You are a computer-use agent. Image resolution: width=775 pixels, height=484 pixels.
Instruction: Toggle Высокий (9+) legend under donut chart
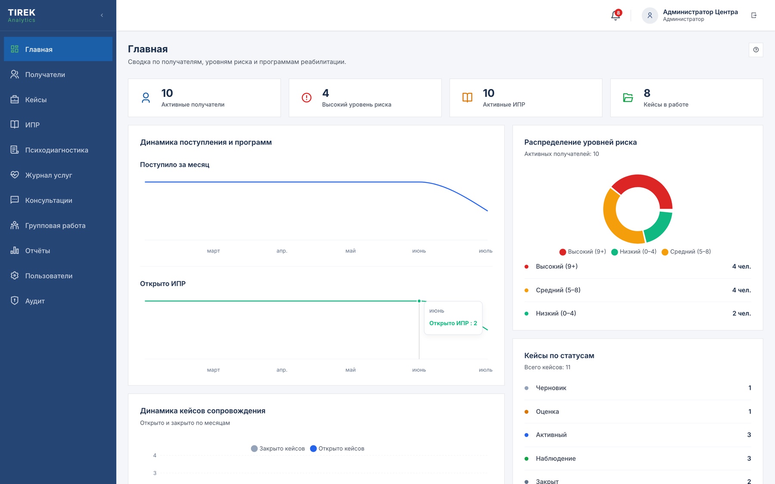click(583, 252)
